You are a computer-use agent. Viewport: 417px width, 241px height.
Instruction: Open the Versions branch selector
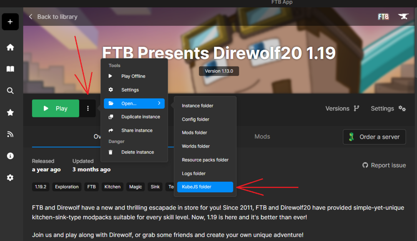pyautogui.click(x=342, y=109)
